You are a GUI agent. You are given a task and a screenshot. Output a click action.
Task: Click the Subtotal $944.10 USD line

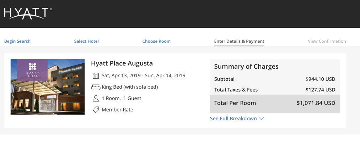click(275, 79)
